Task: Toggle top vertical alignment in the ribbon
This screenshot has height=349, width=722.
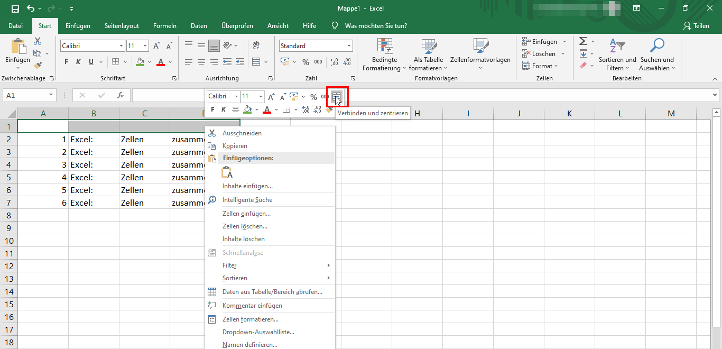Action: 188,46
